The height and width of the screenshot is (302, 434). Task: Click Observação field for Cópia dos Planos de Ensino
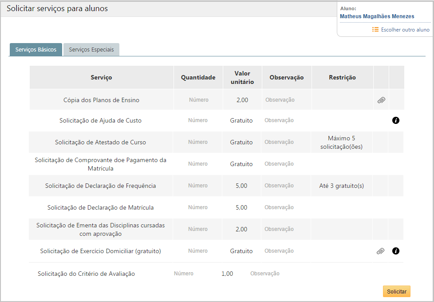tap(279, 100)
